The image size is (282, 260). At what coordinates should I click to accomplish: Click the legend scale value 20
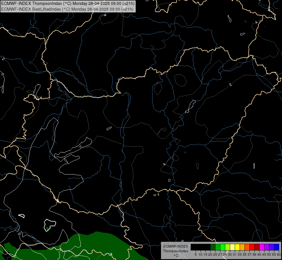point(210,255)
